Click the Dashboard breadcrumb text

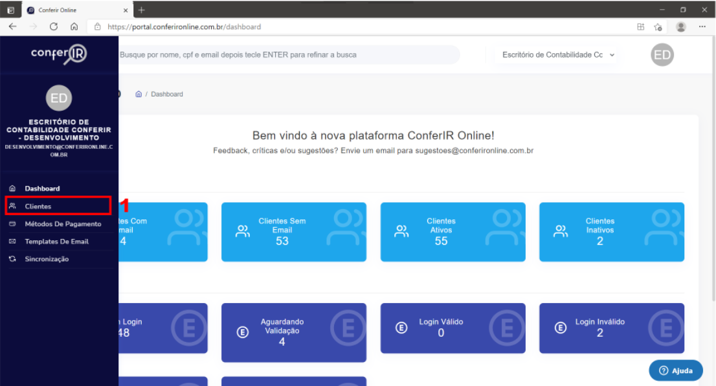click(x=166, y=94)
